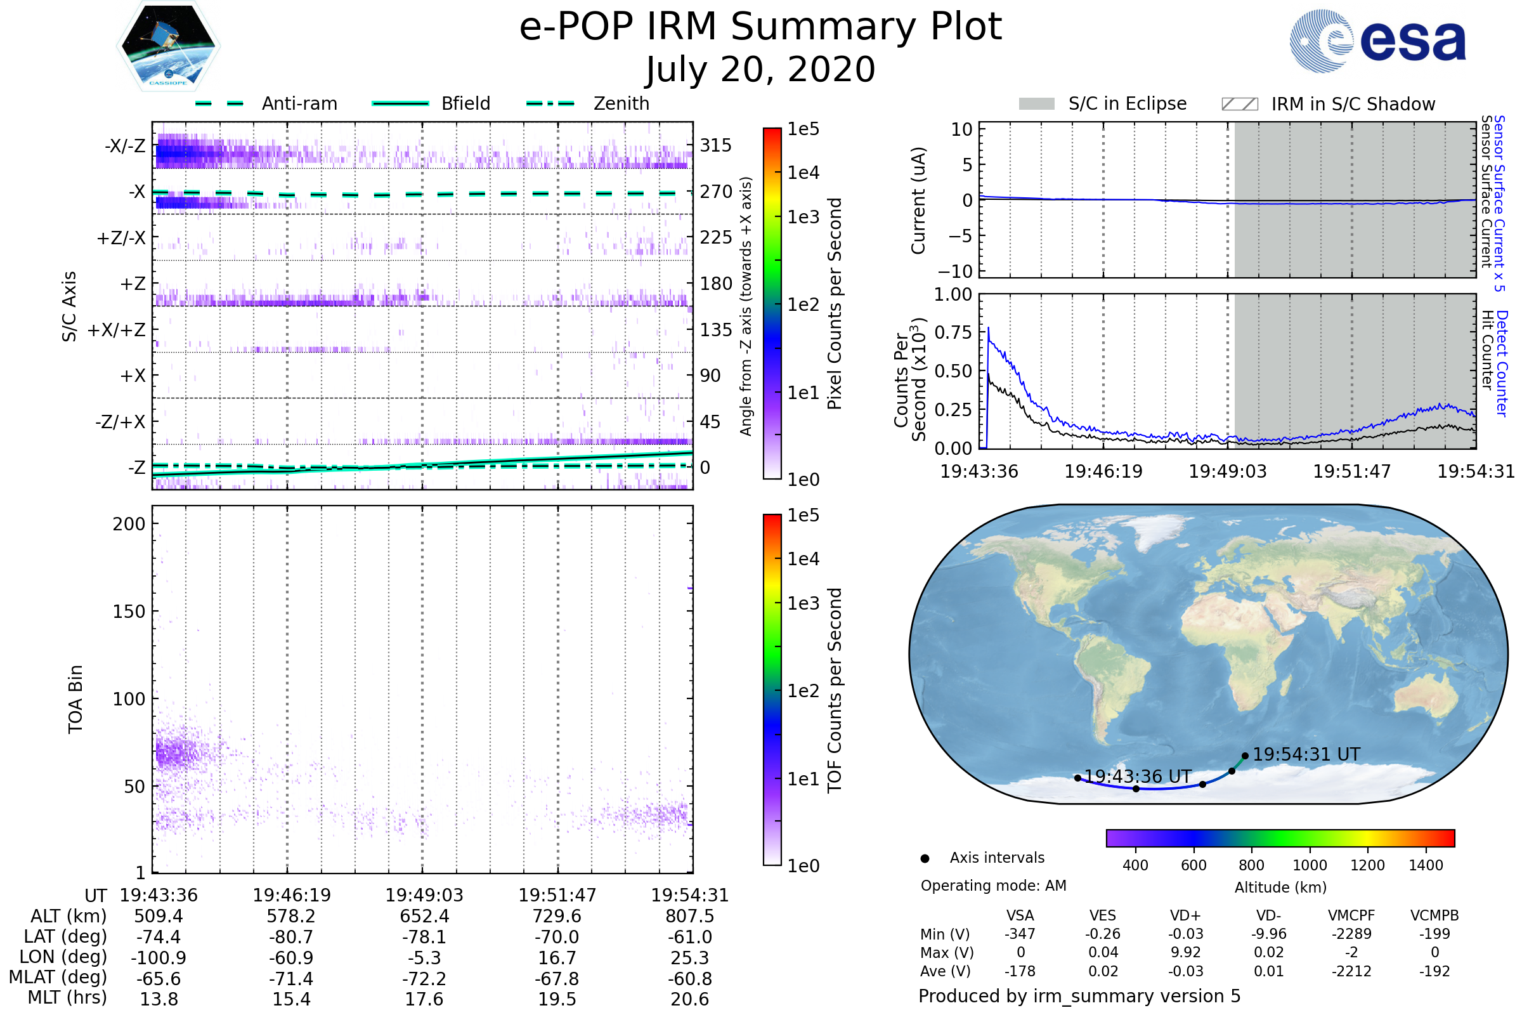This screenshot has height=1015, width=1522.
Task: Click the TOF Counts per Second colorbar
Action: [x=772, y=690]
